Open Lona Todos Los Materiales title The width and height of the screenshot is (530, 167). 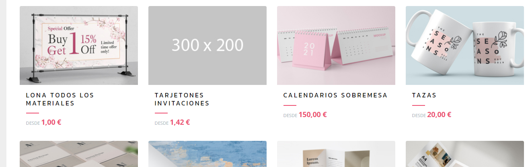click(60, 99)
